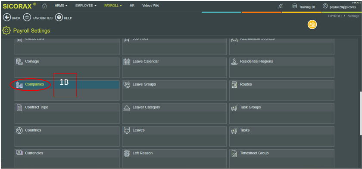Click the Payroll Settings gear icon
This screenshot has height=169, width=362.
(x=6, y=31)
